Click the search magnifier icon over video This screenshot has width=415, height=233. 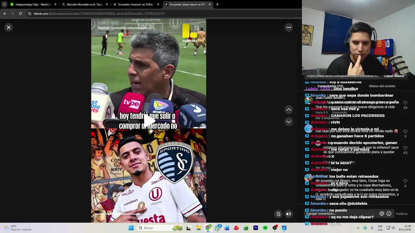click(196, 28)
